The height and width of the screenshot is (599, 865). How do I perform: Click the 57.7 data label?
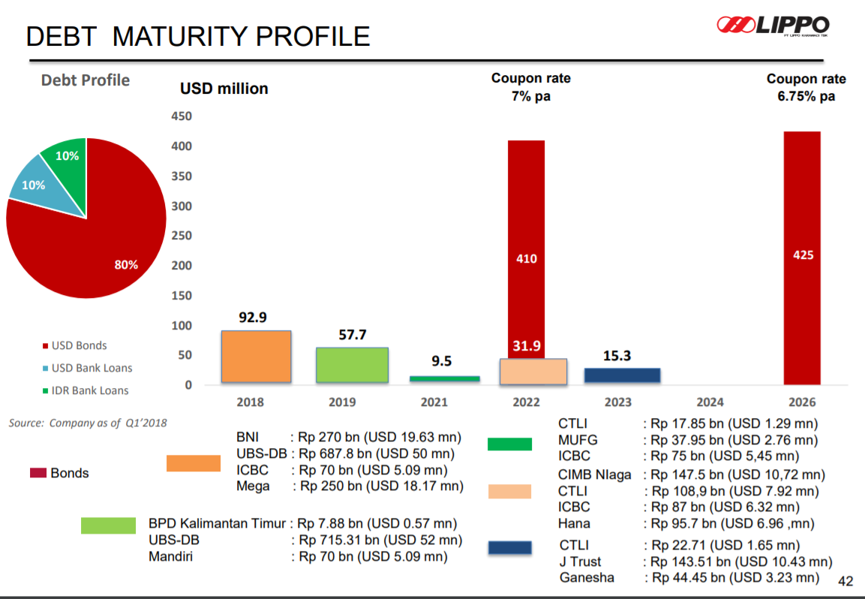click(x=353, y=335)
